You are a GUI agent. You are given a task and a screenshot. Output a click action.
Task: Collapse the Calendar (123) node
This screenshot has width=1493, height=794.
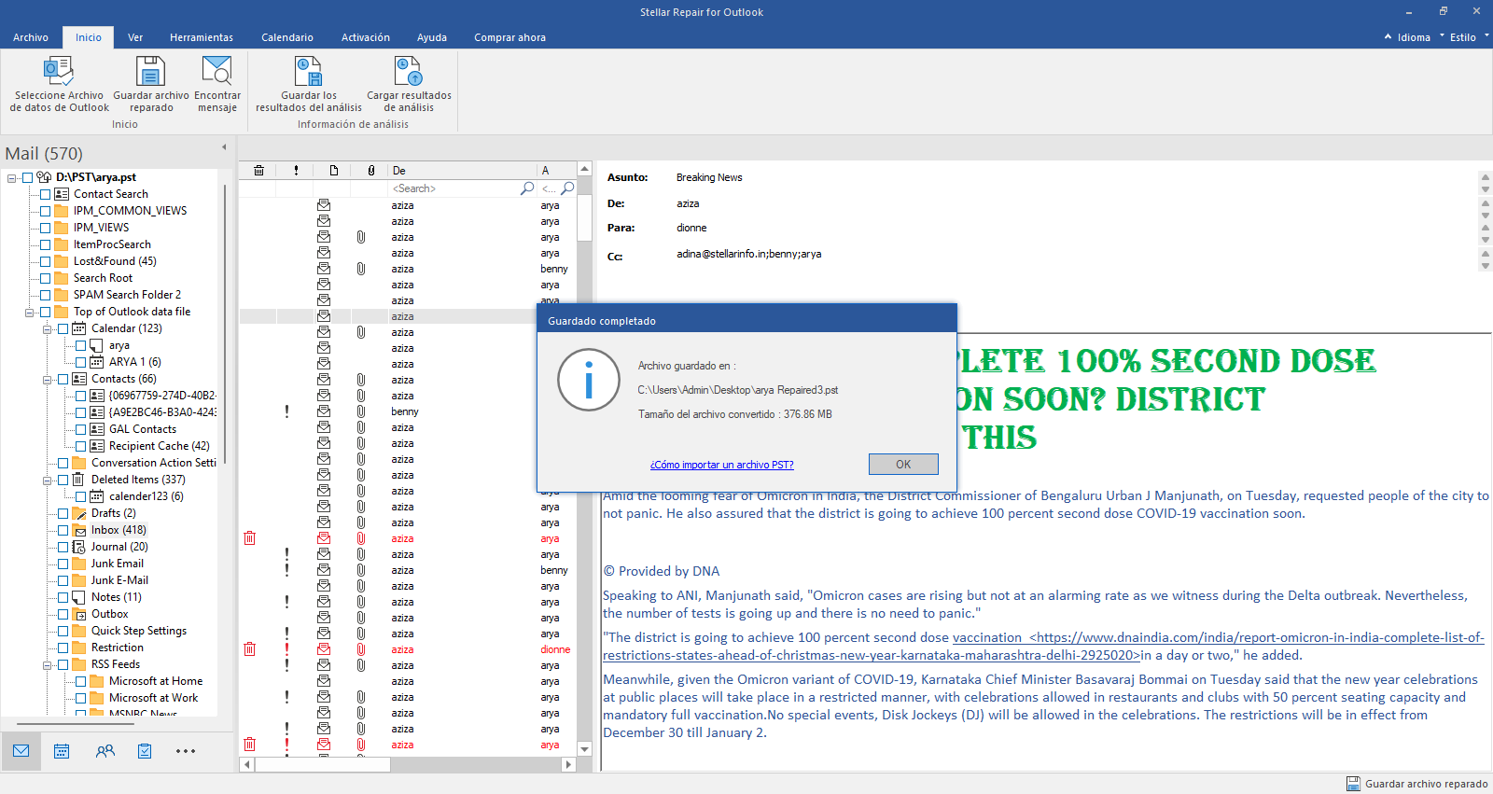[47, 328]
